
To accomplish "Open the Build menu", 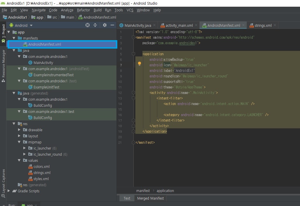I will [x=97, y=10].
